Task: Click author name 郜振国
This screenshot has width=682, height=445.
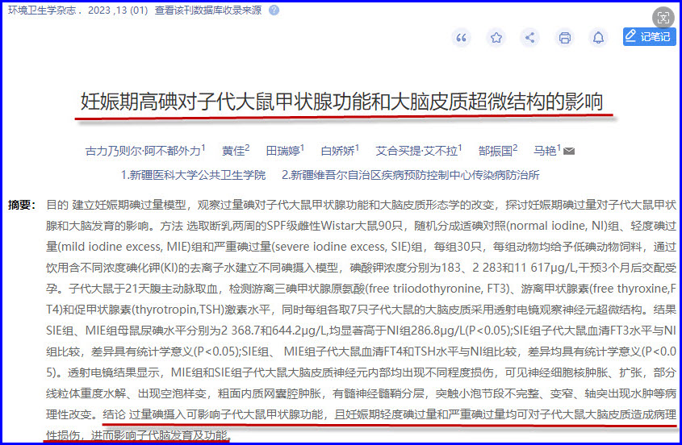Action: pos(496,151)
